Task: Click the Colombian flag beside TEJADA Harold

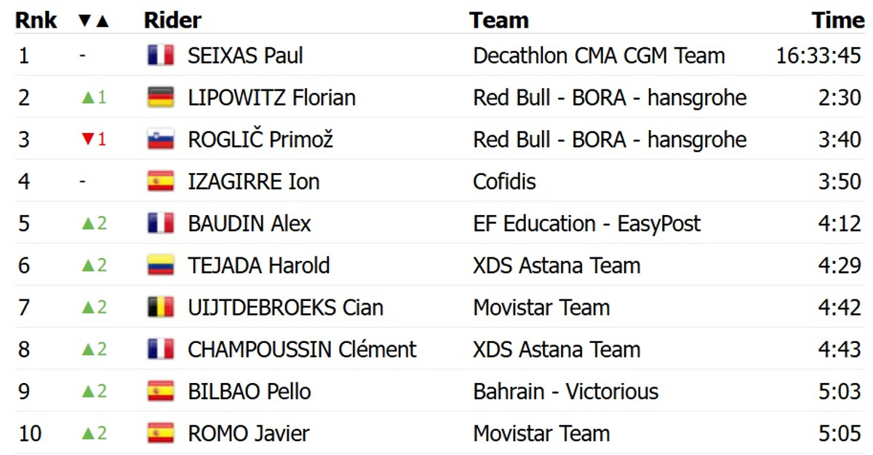Action: click(160, 265)
